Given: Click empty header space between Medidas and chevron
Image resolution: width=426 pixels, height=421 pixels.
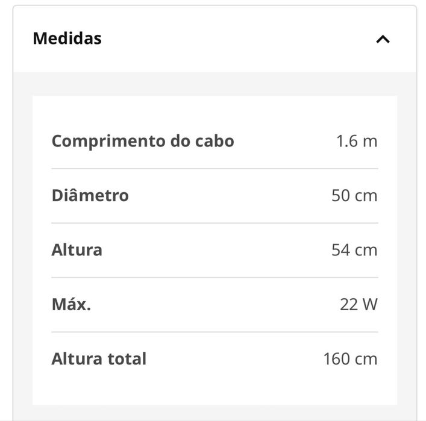Looking at the screenshot, I should (x=239, y=39).
